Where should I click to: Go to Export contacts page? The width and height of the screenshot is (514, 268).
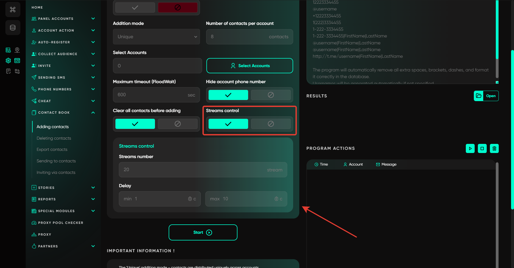click(52, 150)
